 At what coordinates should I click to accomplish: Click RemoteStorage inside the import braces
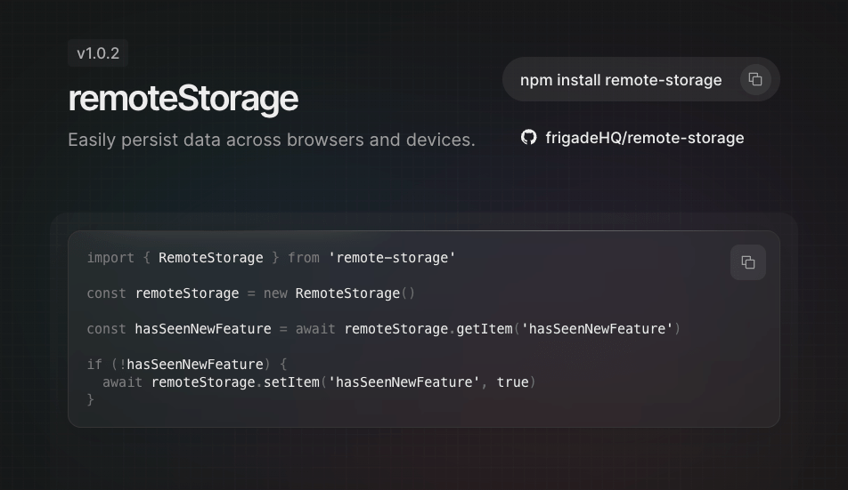click(x=210, y=258)
